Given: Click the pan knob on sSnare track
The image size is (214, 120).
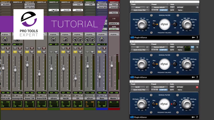Looking at the screenshot, I should pyautogui.click(x=53, y=40).
